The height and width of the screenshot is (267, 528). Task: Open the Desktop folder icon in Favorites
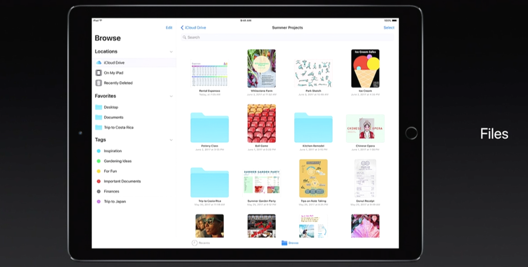click(98, 107)
